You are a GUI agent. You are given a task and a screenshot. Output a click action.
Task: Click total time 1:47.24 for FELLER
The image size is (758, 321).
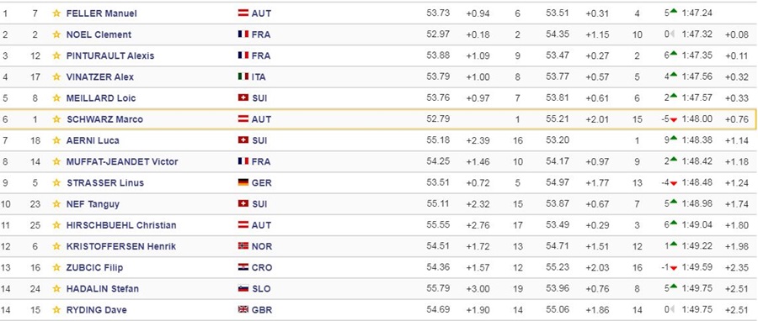click(x=697, y=13)
